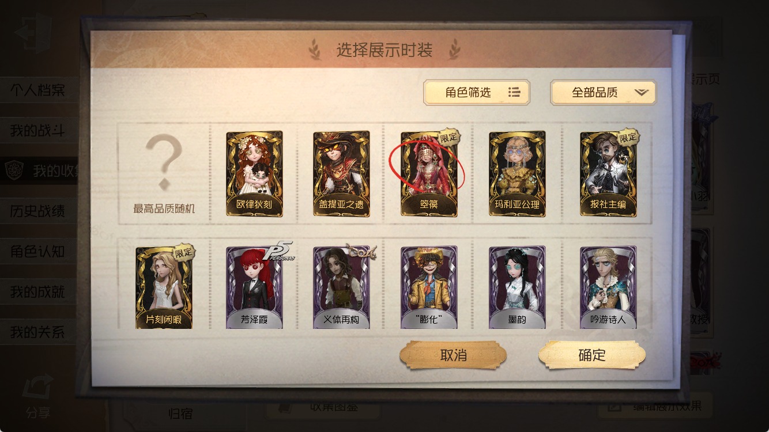
Task: Pick the 盖提亚之遗 costume card
Action: tap(341, 173)
